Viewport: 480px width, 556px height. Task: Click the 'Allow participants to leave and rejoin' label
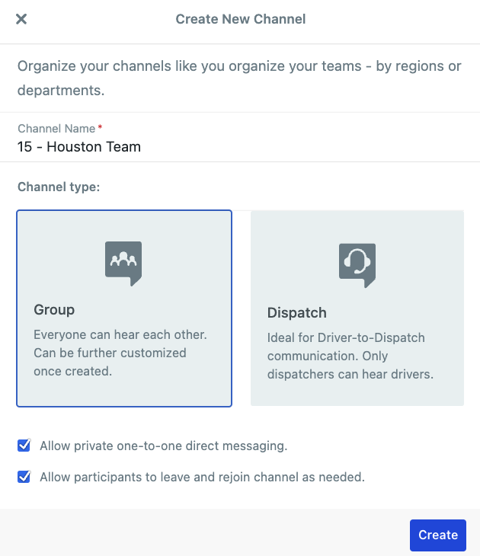(202, 477)
